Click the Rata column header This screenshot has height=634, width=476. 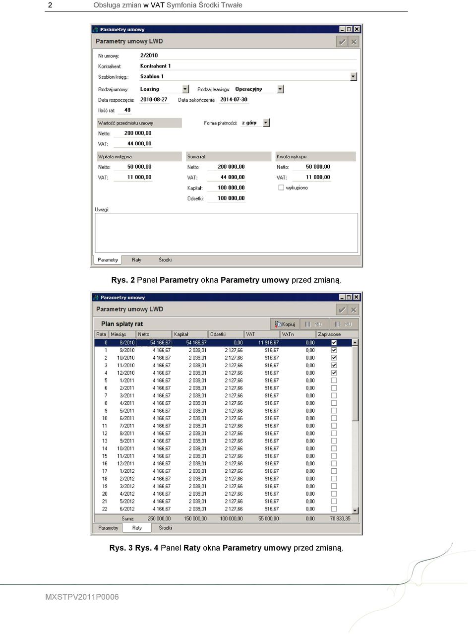(101, 334)
